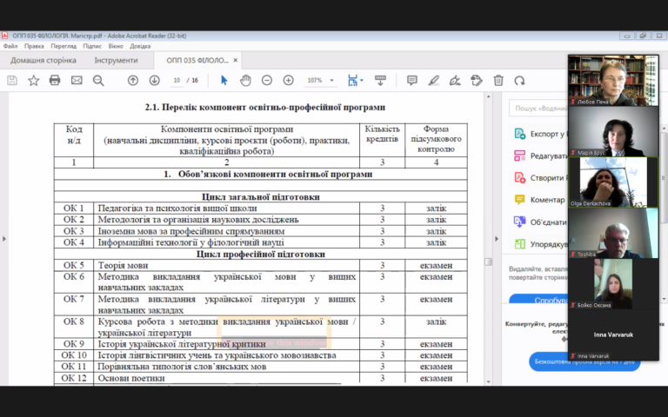Select the highlighter pen tool
Image resolution: width=668 pixels, height=417 pixels.
pyautogui.click(x=434, y=80)
